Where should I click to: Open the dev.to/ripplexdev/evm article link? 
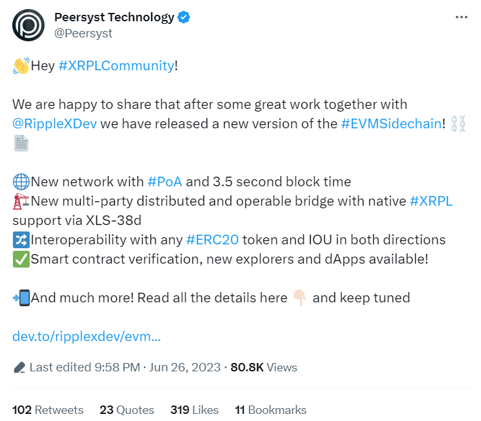[87, 337]
